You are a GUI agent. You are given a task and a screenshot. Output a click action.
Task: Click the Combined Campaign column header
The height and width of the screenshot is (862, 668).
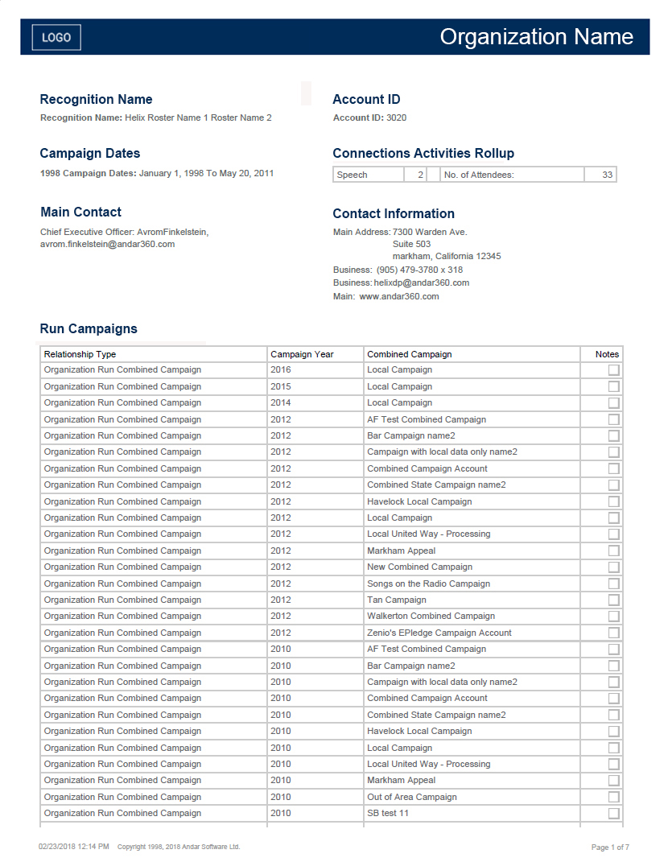(x=409, y=354)
